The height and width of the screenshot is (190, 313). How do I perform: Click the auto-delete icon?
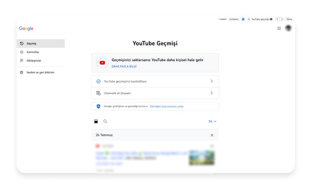pyautogui.click(x=98, y=93)
